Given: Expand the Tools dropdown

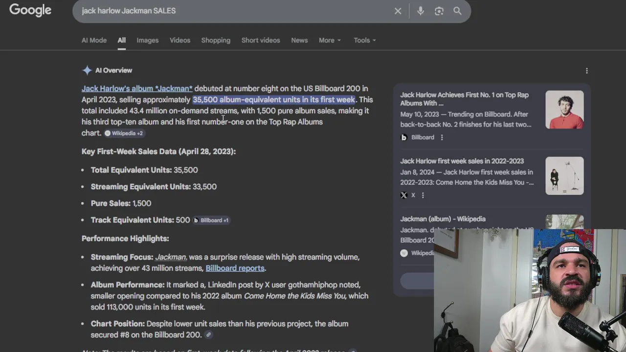Looking at the screenshot, I should (x=365, y=40).
